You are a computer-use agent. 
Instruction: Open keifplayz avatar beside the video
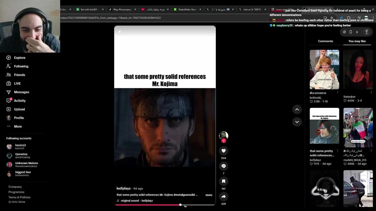coord(224,135)
